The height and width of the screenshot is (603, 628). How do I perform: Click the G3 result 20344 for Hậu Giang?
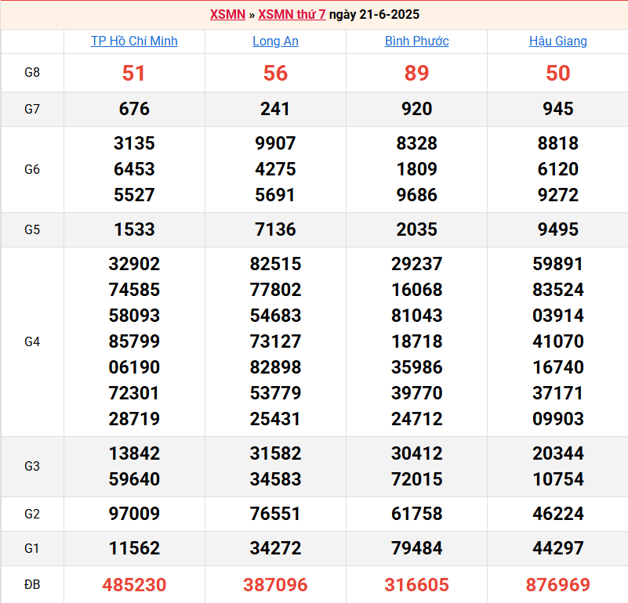click(x=557, y=453)
